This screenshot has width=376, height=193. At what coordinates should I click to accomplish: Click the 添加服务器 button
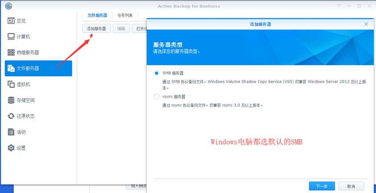(x=97, y=29)
